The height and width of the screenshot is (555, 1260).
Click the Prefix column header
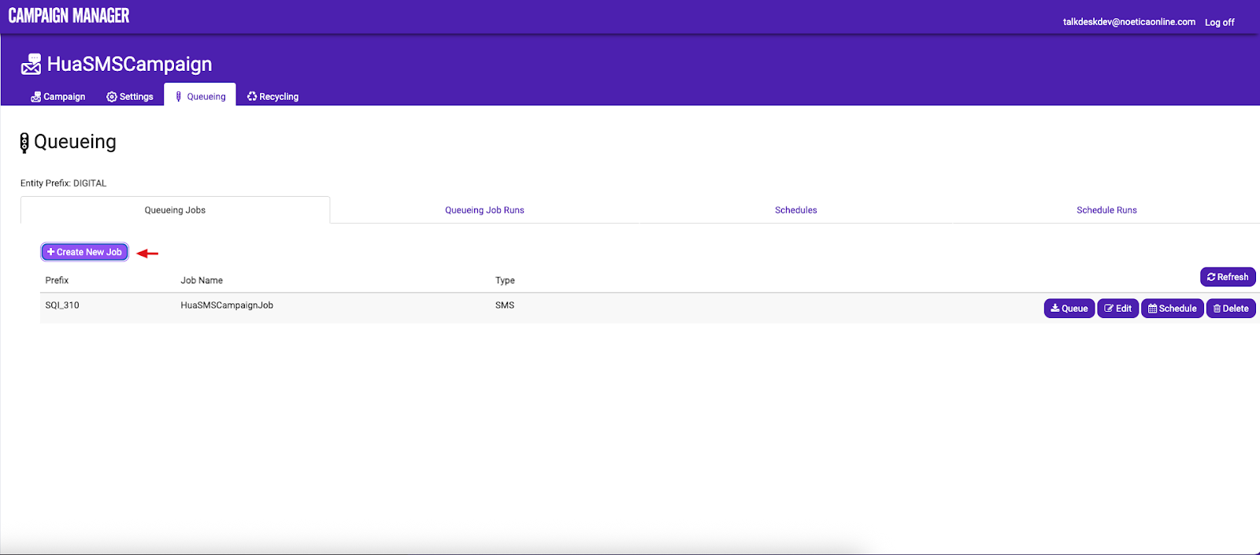(57, 280)
